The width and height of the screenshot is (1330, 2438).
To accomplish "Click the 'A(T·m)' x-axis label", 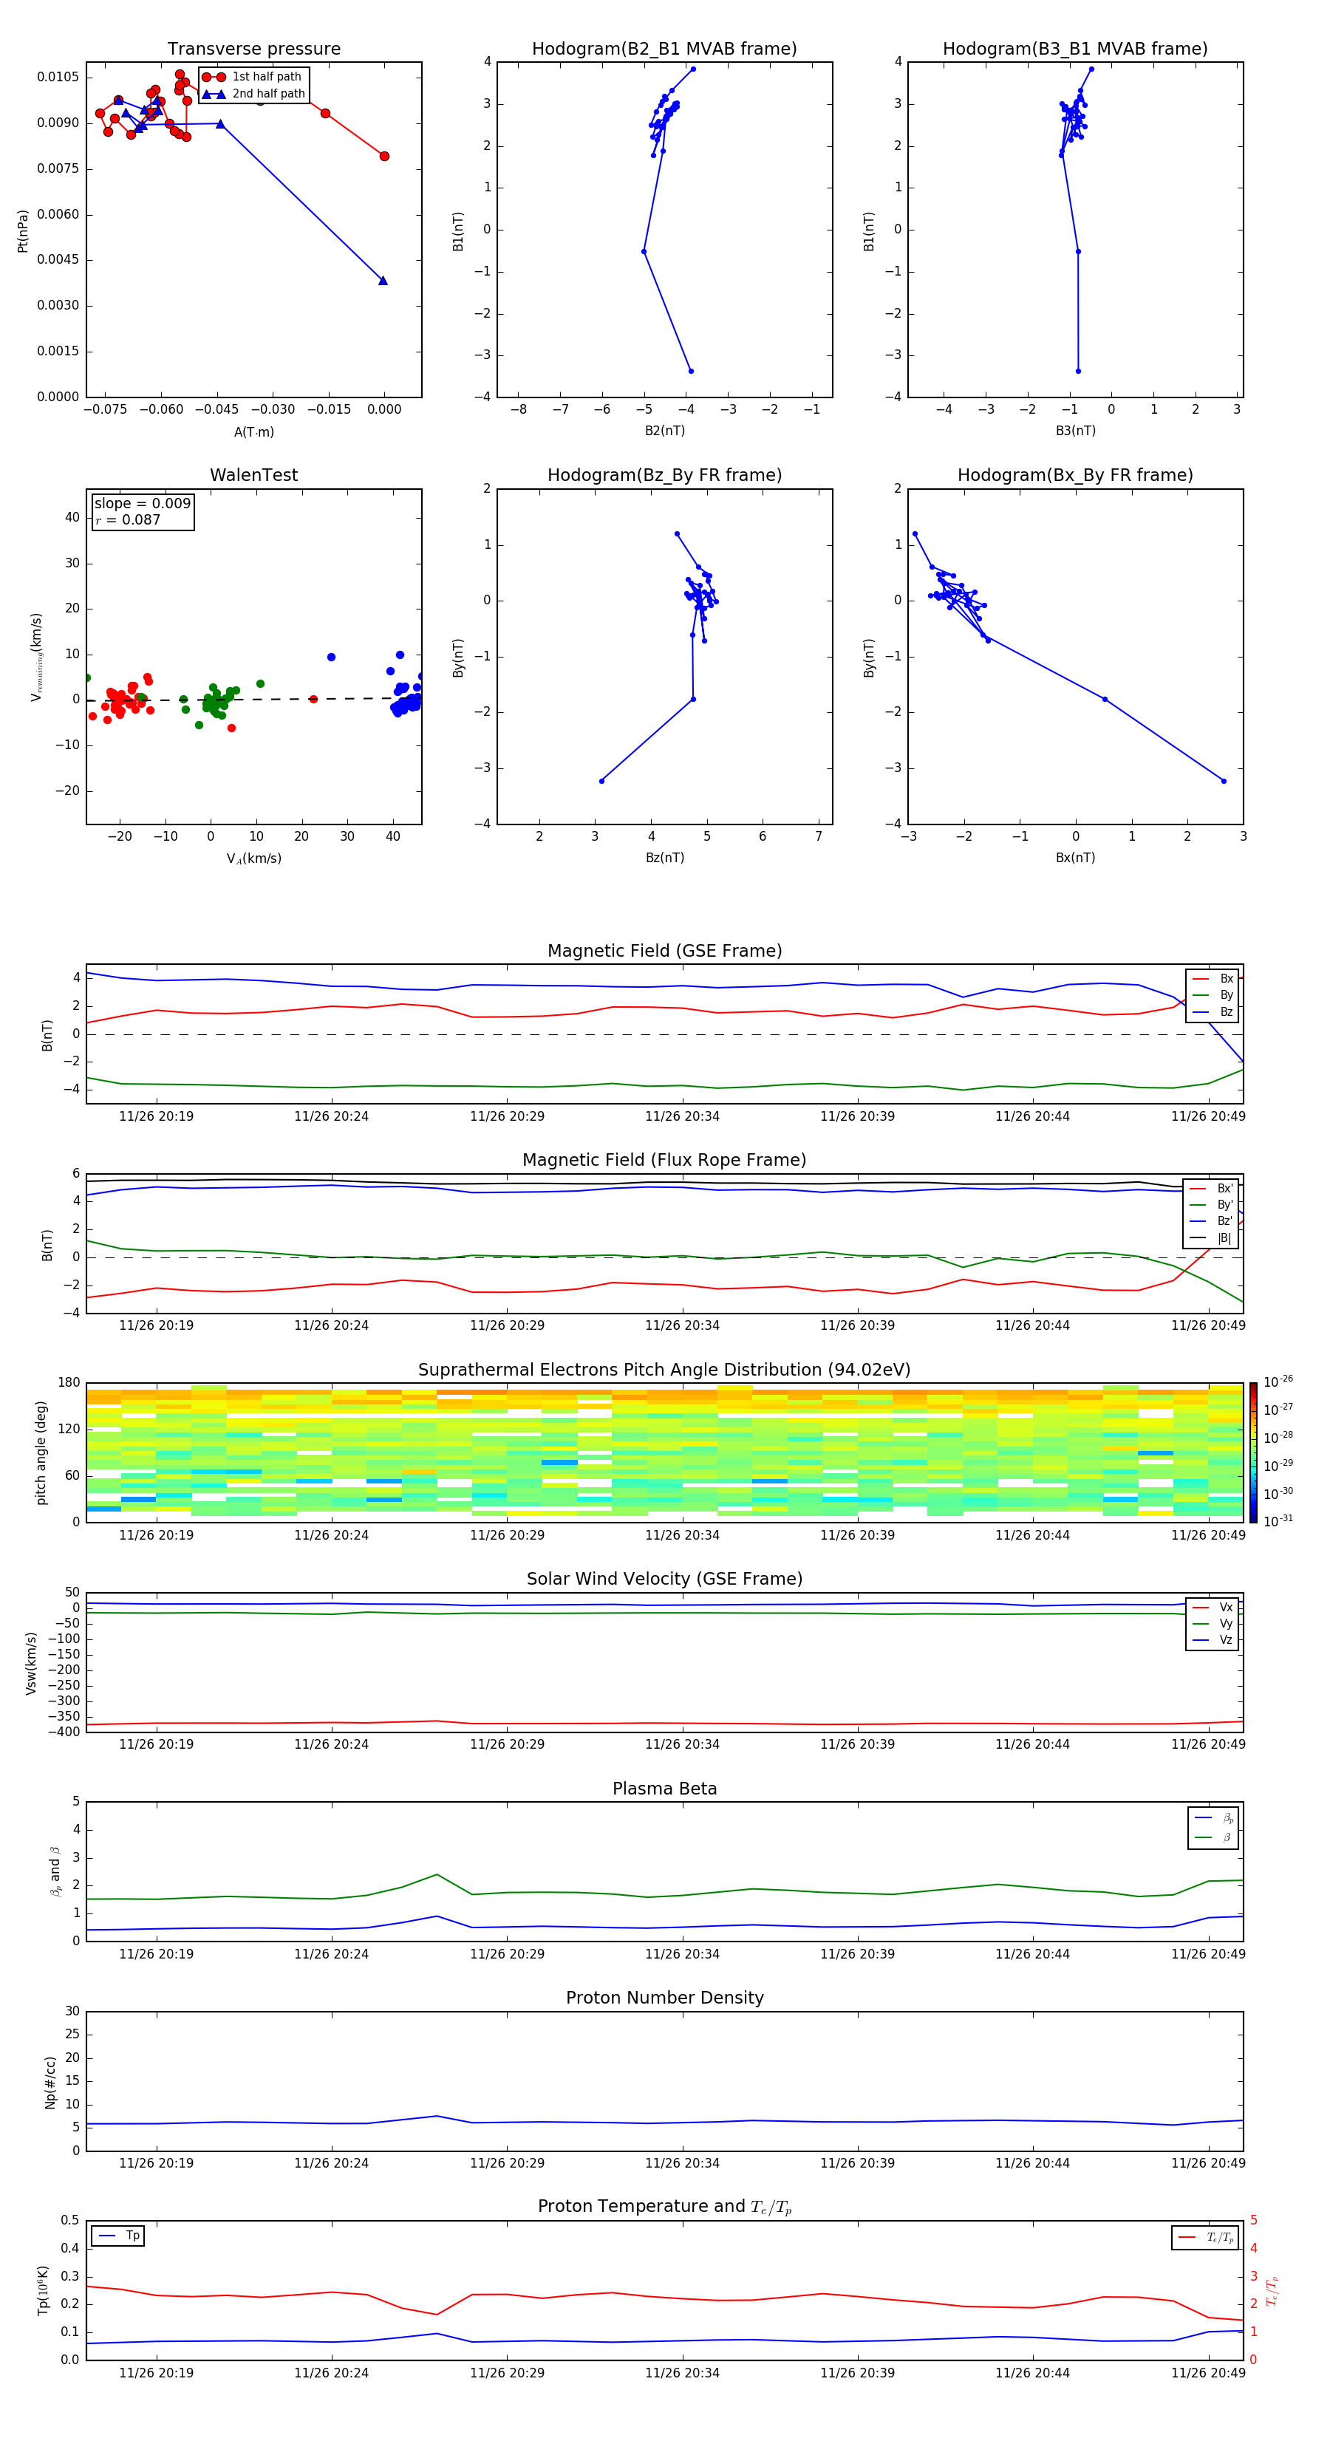I will click(x=253, y=431).
